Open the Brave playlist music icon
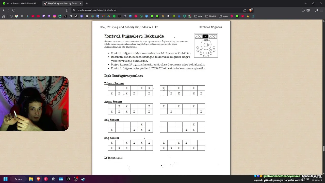Viewport: 325px width, 183px height. 316,10
